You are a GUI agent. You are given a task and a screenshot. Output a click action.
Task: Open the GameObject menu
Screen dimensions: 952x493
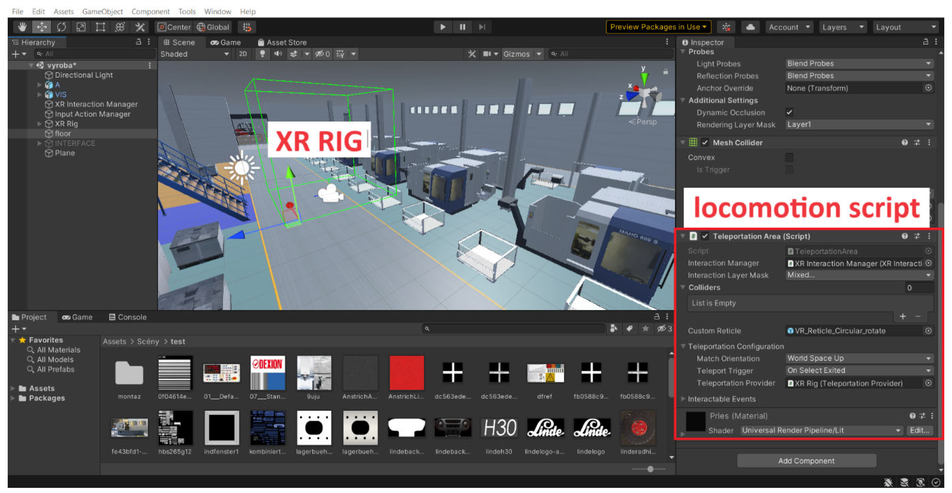(102, 12)
